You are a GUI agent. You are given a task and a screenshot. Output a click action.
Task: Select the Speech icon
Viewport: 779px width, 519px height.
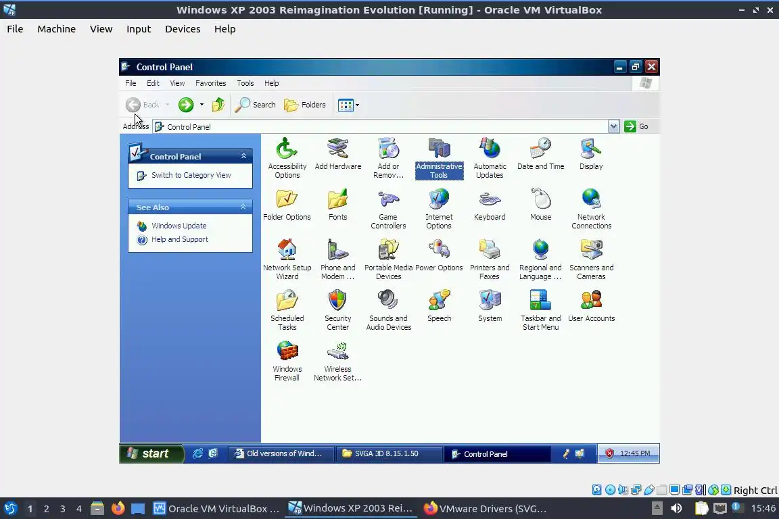click(439, 306)
